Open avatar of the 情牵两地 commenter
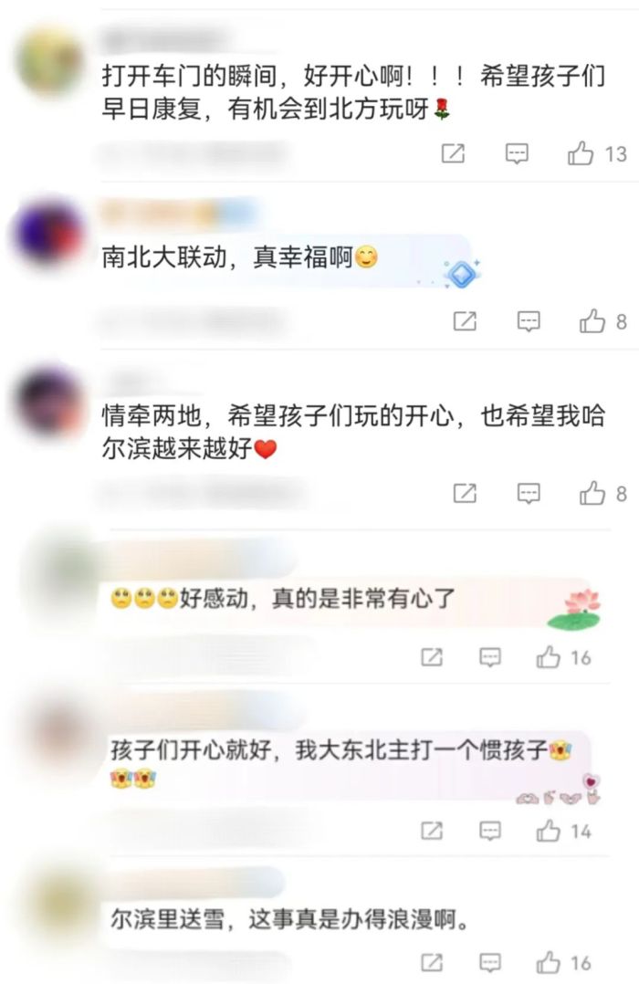639x984 pixels. click(48, 401)
